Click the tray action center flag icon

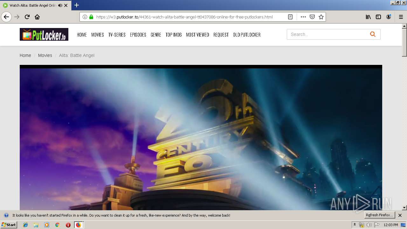tap(376, 225)
